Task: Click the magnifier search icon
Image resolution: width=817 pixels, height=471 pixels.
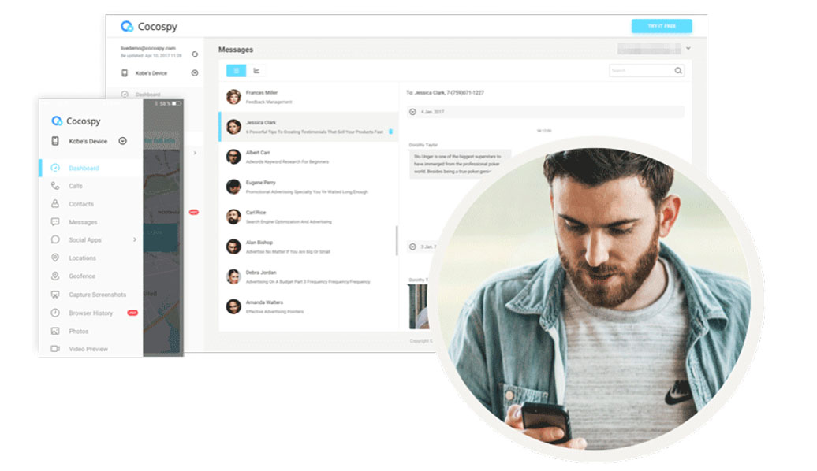Action: [x=678, y=70]
